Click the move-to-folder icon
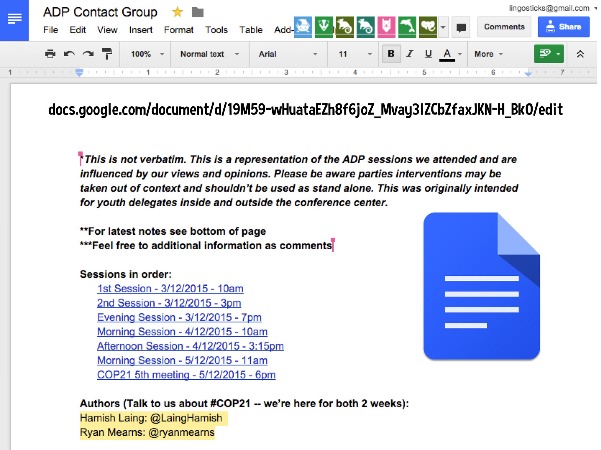 tap(197, 12)
